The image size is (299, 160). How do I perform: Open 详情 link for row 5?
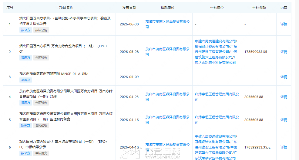point(284,120)
